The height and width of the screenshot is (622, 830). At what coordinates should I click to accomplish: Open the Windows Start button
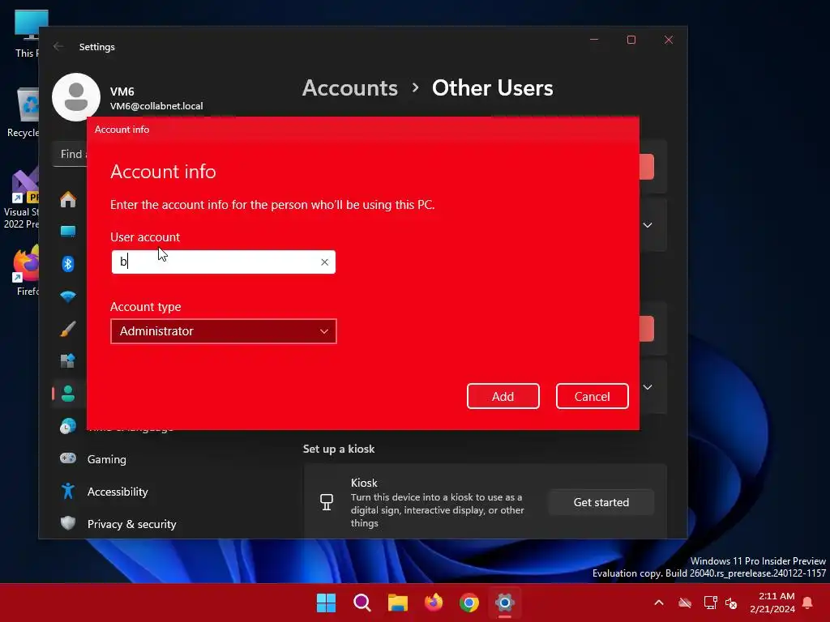[326, 603]
